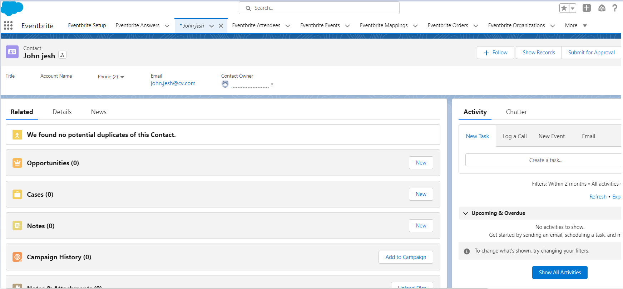
Task: Expand the Phone (2) dropdown
Action: pos(122,77)
